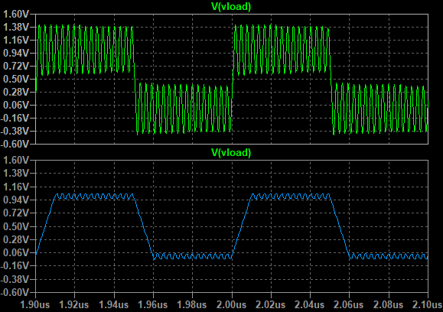Click 0.28V on the lower pane's vertical axis
Image resolution: width=443 pixels, height=312 pixels.
pyautogui.click(x=16, y=239)
